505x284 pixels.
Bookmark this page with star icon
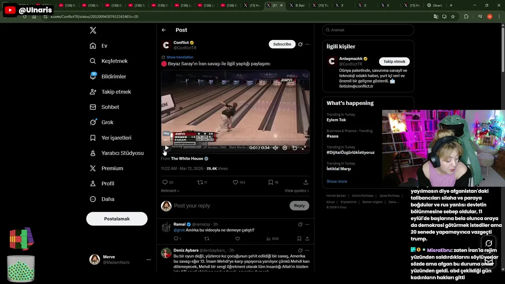(453, 17)
